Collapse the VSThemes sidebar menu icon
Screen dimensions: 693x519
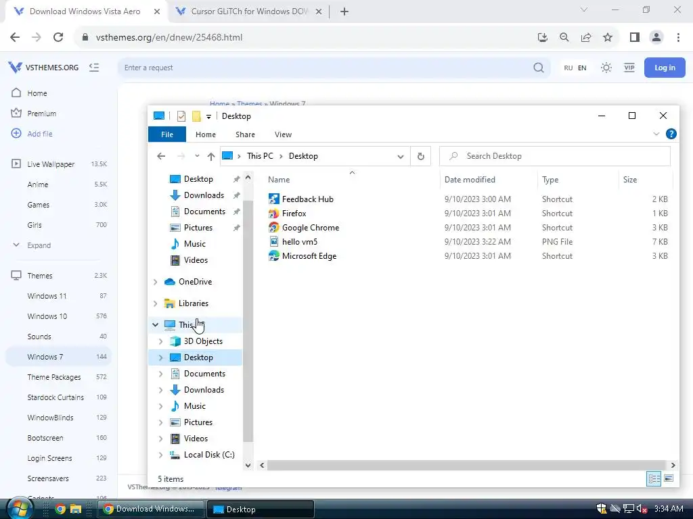93,68
